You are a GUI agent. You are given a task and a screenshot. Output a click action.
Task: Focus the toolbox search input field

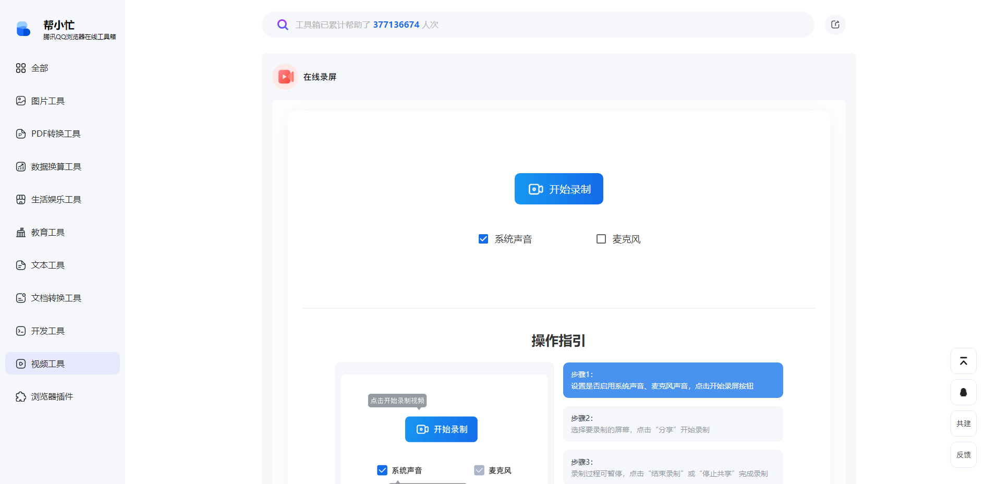point(538,25)
